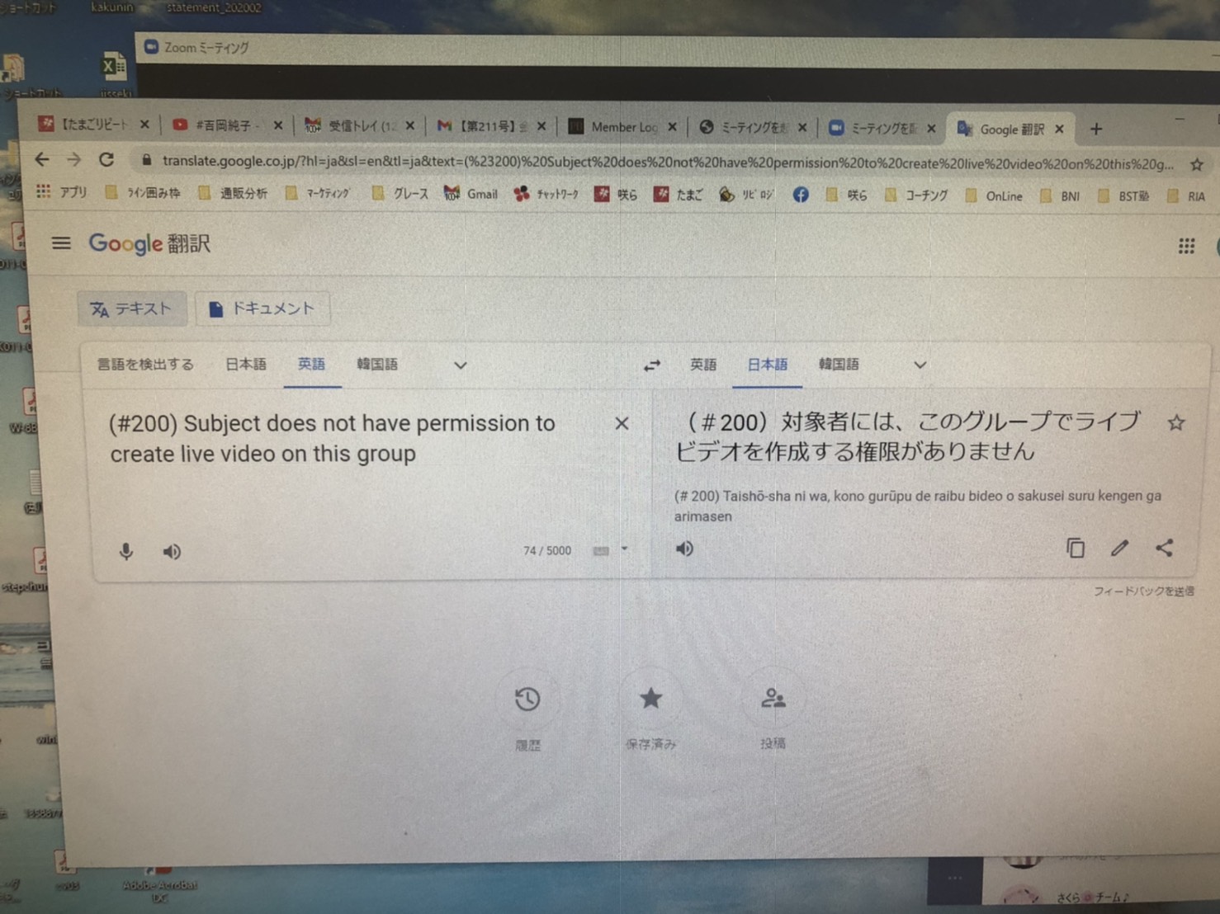Select 韓国語 as target language

tap(839, 365)
